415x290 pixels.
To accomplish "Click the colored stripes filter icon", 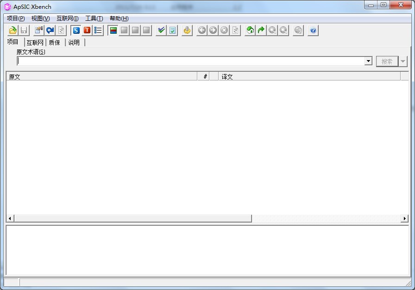I will [113, 31].
